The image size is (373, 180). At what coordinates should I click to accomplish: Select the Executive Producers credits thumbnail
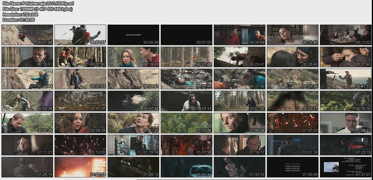coord(293,167)
